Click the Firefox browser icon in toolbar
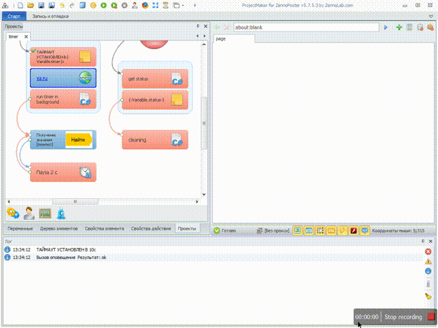This screenshot has width=438, height=328. pos(145,5)
